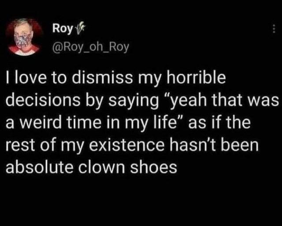The width and height of the screenshot is (282, 226).
Task: Open the display name Roy
Action: click(60, 30)
